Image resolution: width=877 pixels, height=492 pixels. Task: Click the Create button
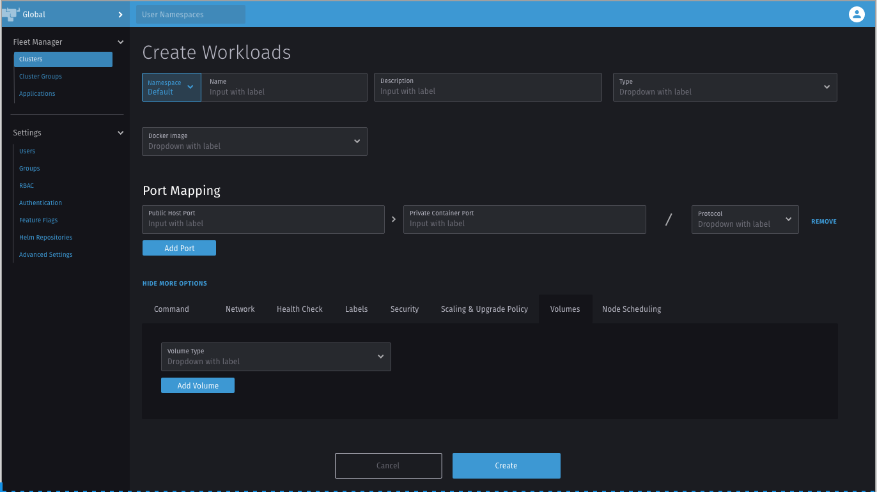506,466
